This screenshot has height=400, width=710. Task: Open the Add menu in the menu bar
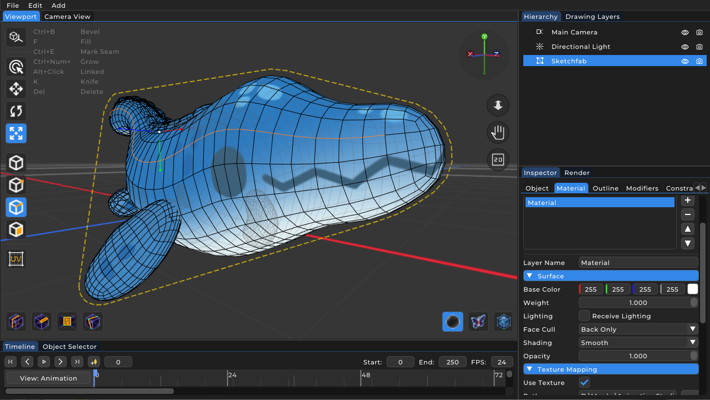pyautogui.click(x=58, y=6)
